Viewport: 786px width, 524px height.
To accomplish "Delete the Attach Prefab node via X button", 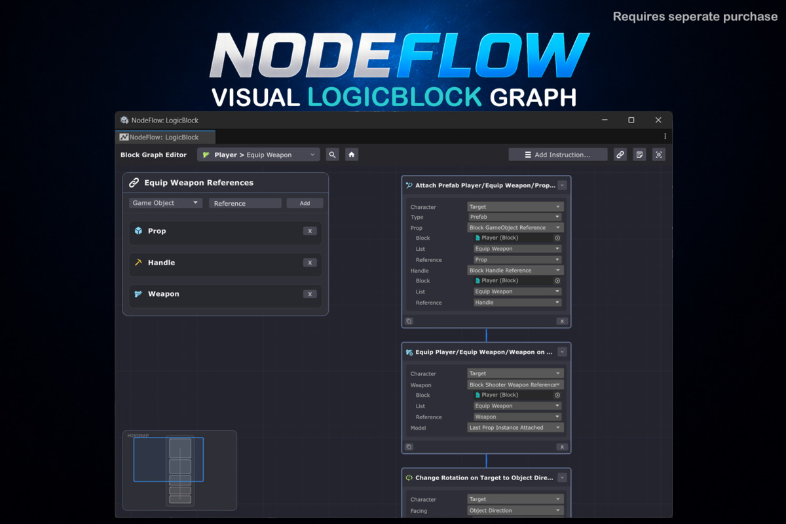I will (x=562, y=321).
